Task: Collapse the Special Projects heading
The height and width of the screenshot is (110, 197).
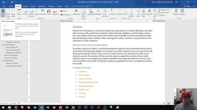Action: point(2,45)
